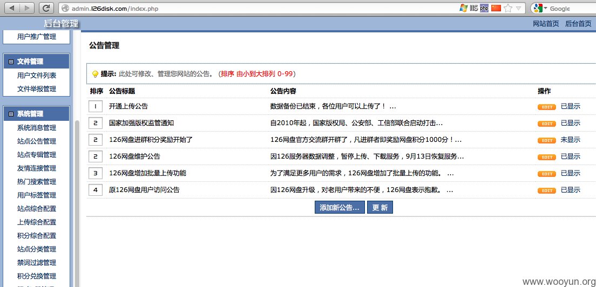Open 积分兑换管理 in the sidebar
This screenshot has height=287, width=596.
pyautogui.click(x=37, y=276)
